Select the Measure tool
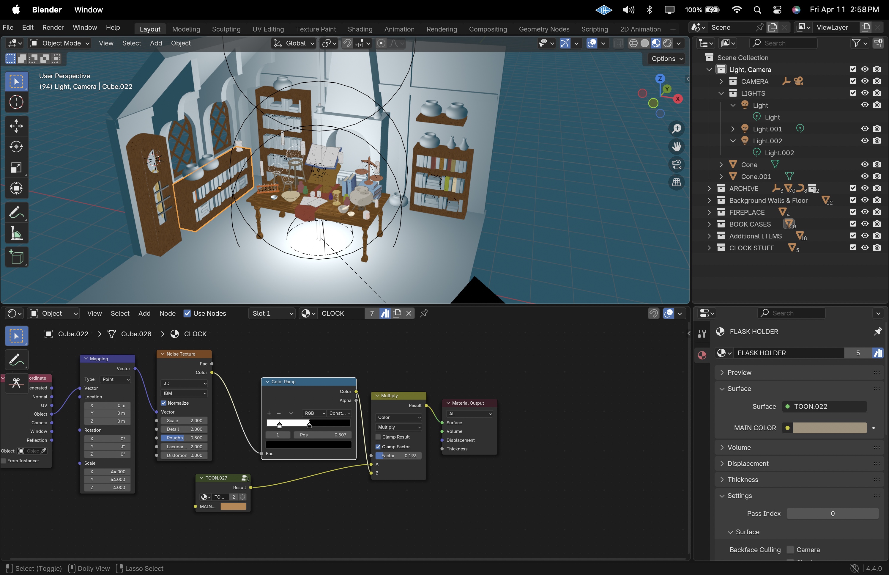 pyautogui.click(x=16, y=233)
